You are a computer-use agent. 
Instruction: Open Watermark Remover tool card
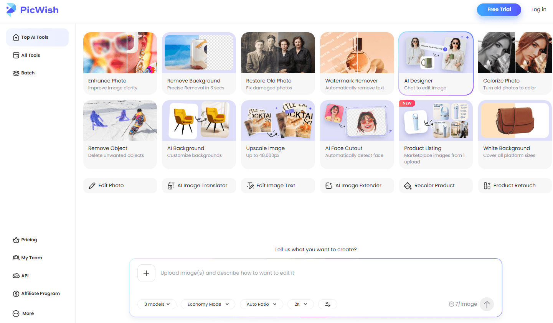pyautogui.click(x=357, y=63)
